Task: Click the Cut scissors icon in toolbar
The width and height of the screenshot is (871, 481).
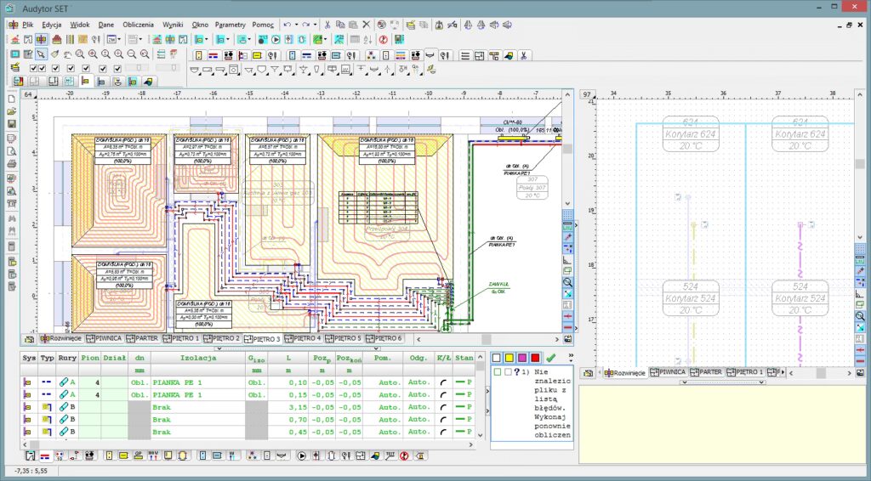Action: (327, 25)
